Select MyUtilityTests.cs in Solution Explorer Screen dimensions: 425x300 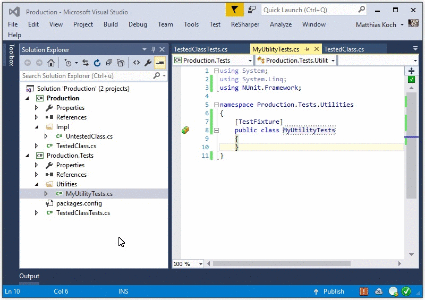89,194
